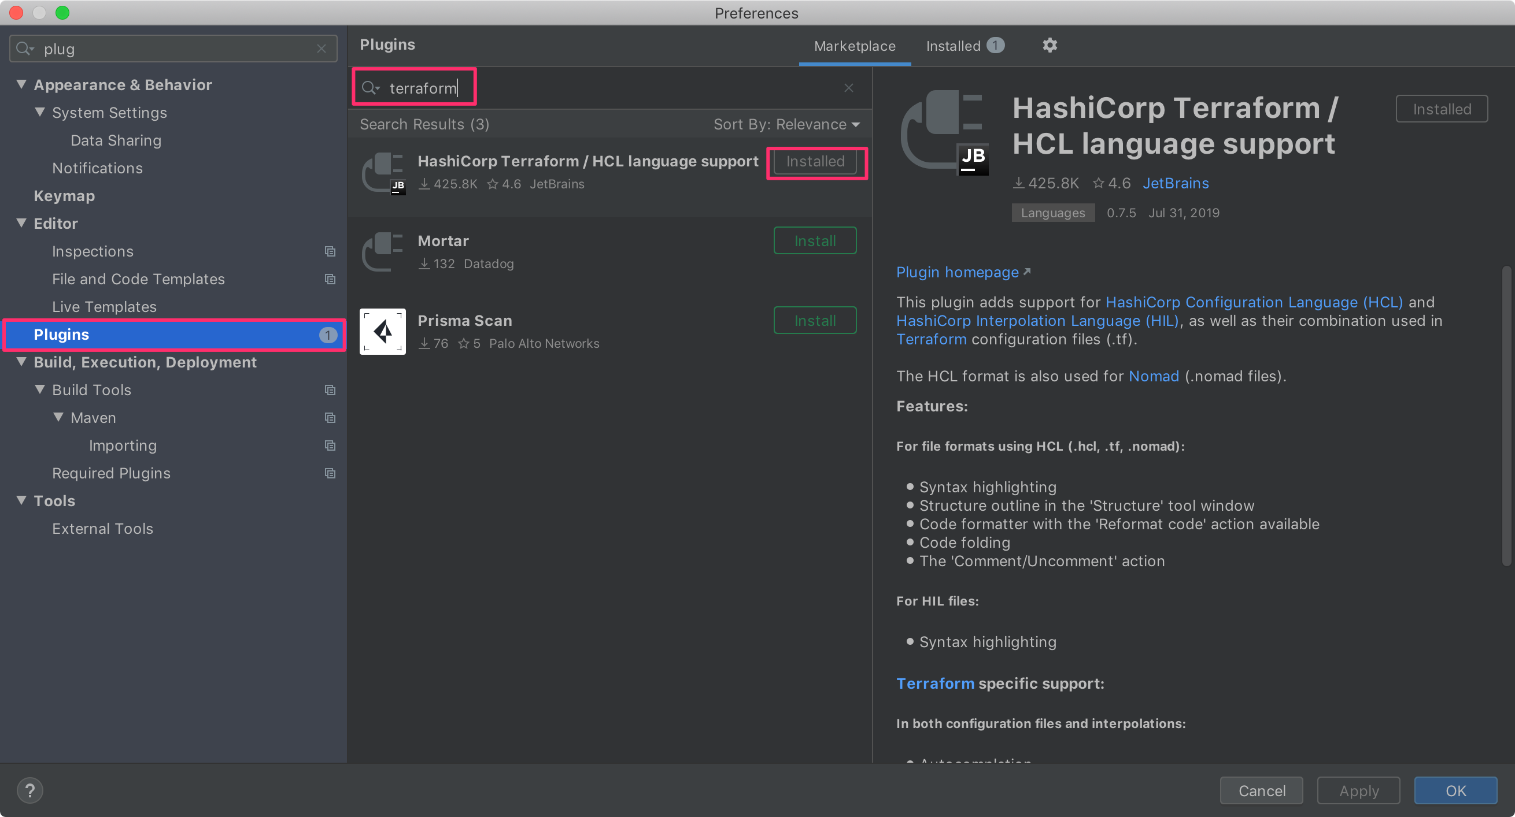Collapse the Tools section
Screen dimensions: 1515x817
point(22,501)
